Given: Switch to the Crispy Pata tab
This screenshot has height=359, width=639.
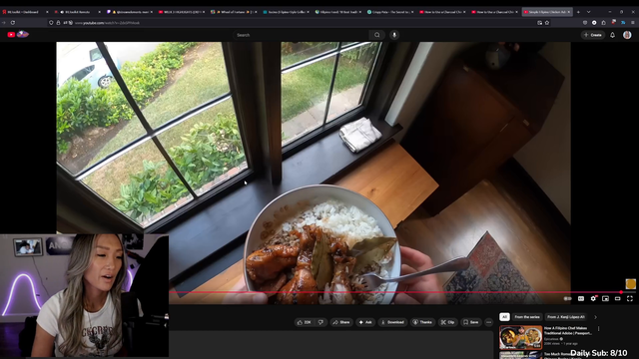Looking at the screenshot, I should pos(390,12).
